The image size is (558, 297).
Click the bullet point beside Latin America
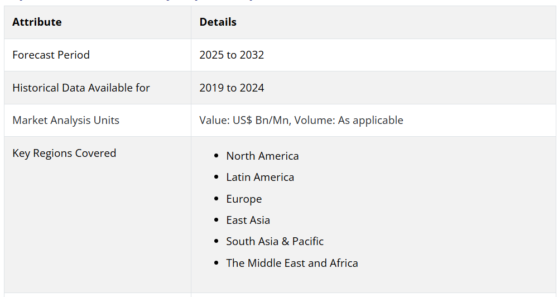coord(216,178)
